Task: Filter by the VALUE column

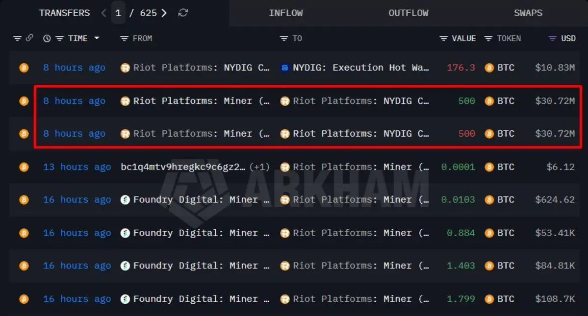Action: [444, 38]
